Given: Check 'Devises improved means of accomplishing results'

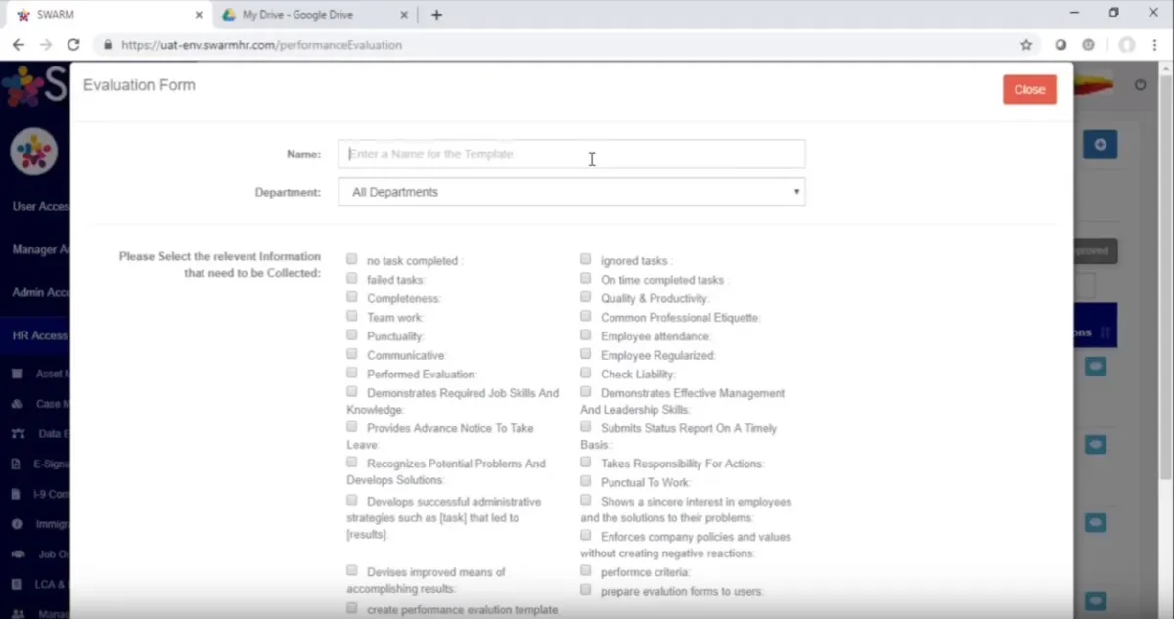Looking at the screenshot, I should point(352,570).
